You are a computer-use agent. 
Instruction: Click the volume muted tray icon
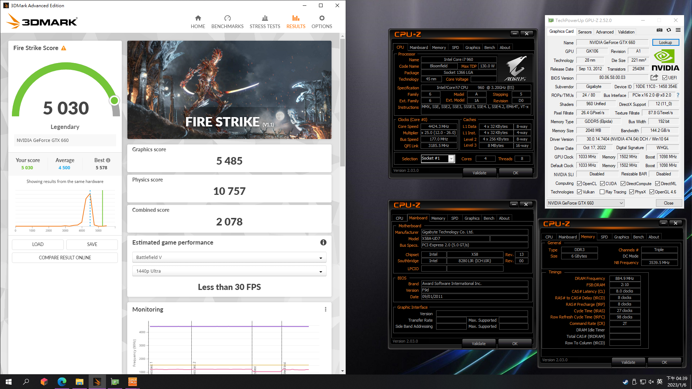coord(651,382)
